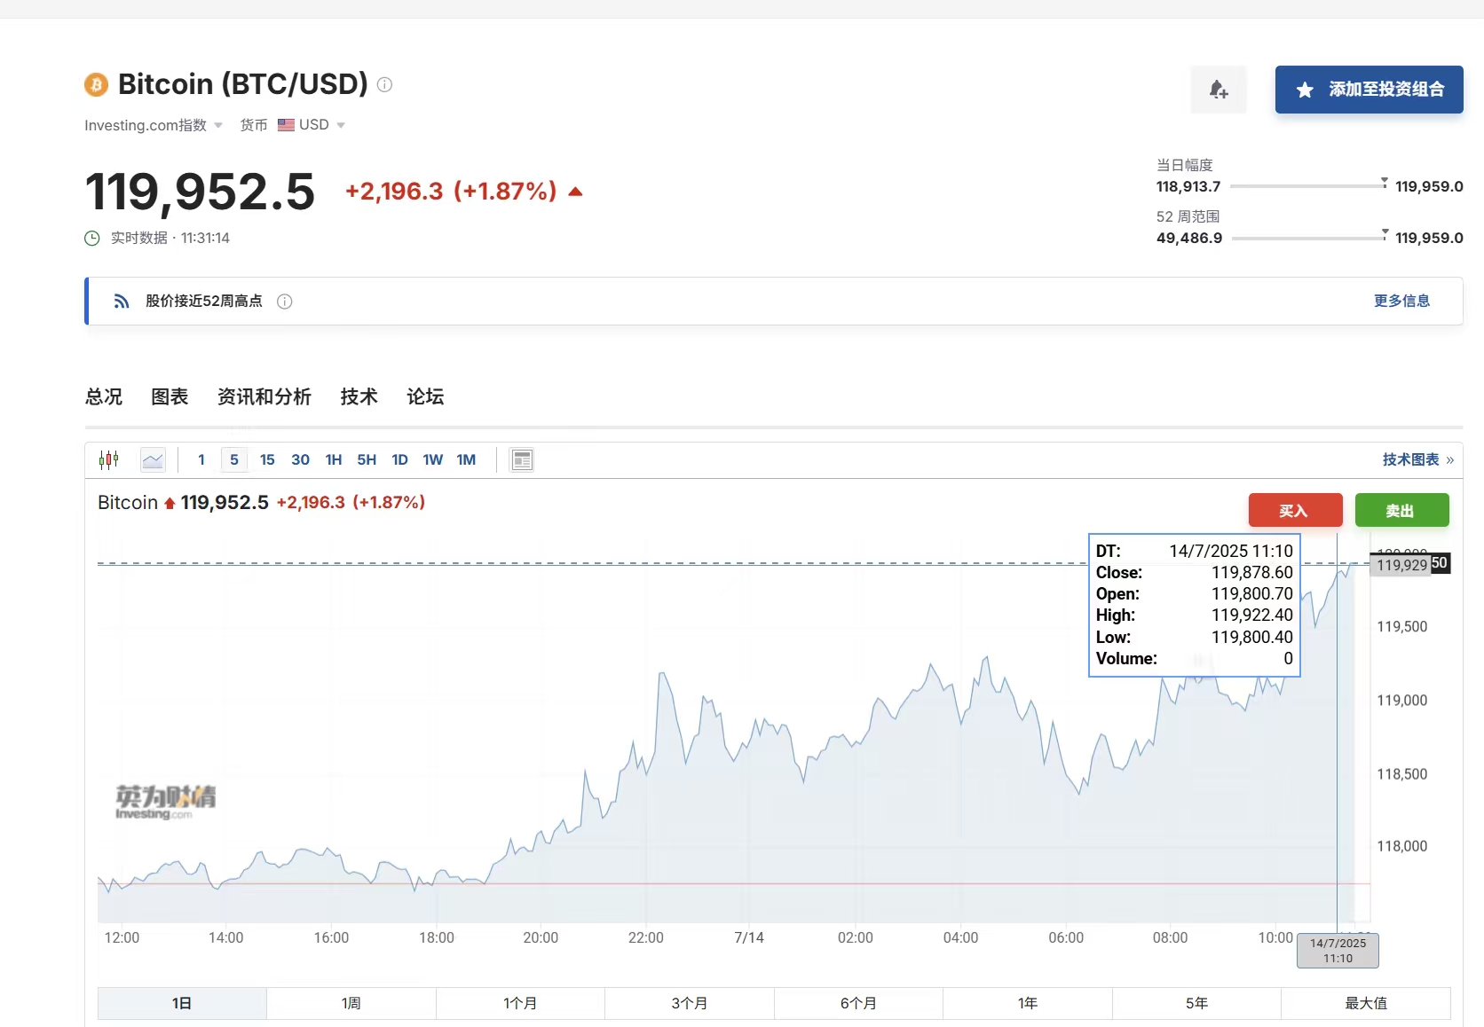Click the 119,929 price label on the axis
1484x1027 pixels.
[1401, 565]
